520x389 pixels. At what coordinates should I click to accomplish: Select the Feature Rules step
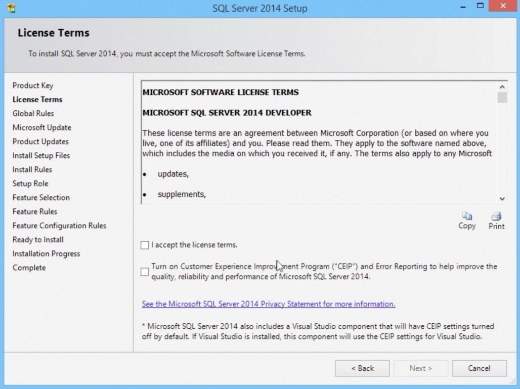tap(35, 211)
